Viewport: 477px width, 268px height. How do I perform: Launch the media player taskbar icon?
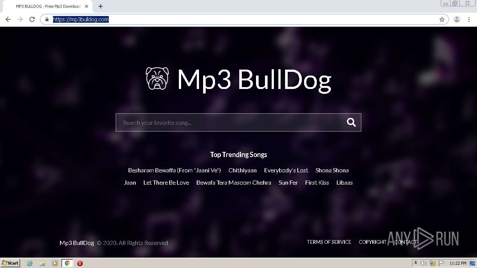[55, 263]
